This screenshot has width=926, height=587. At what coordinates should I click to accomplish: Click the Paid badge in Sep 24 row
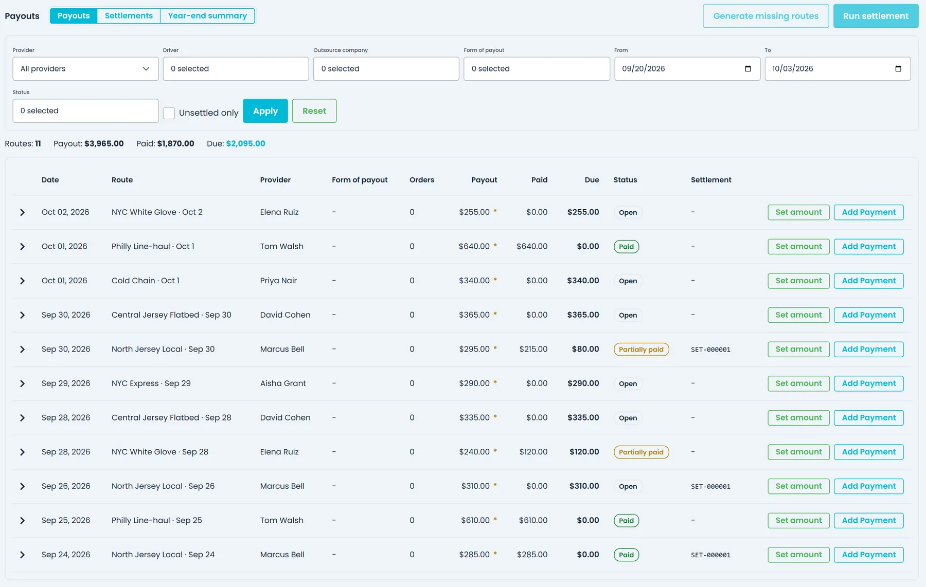(626, 555)
